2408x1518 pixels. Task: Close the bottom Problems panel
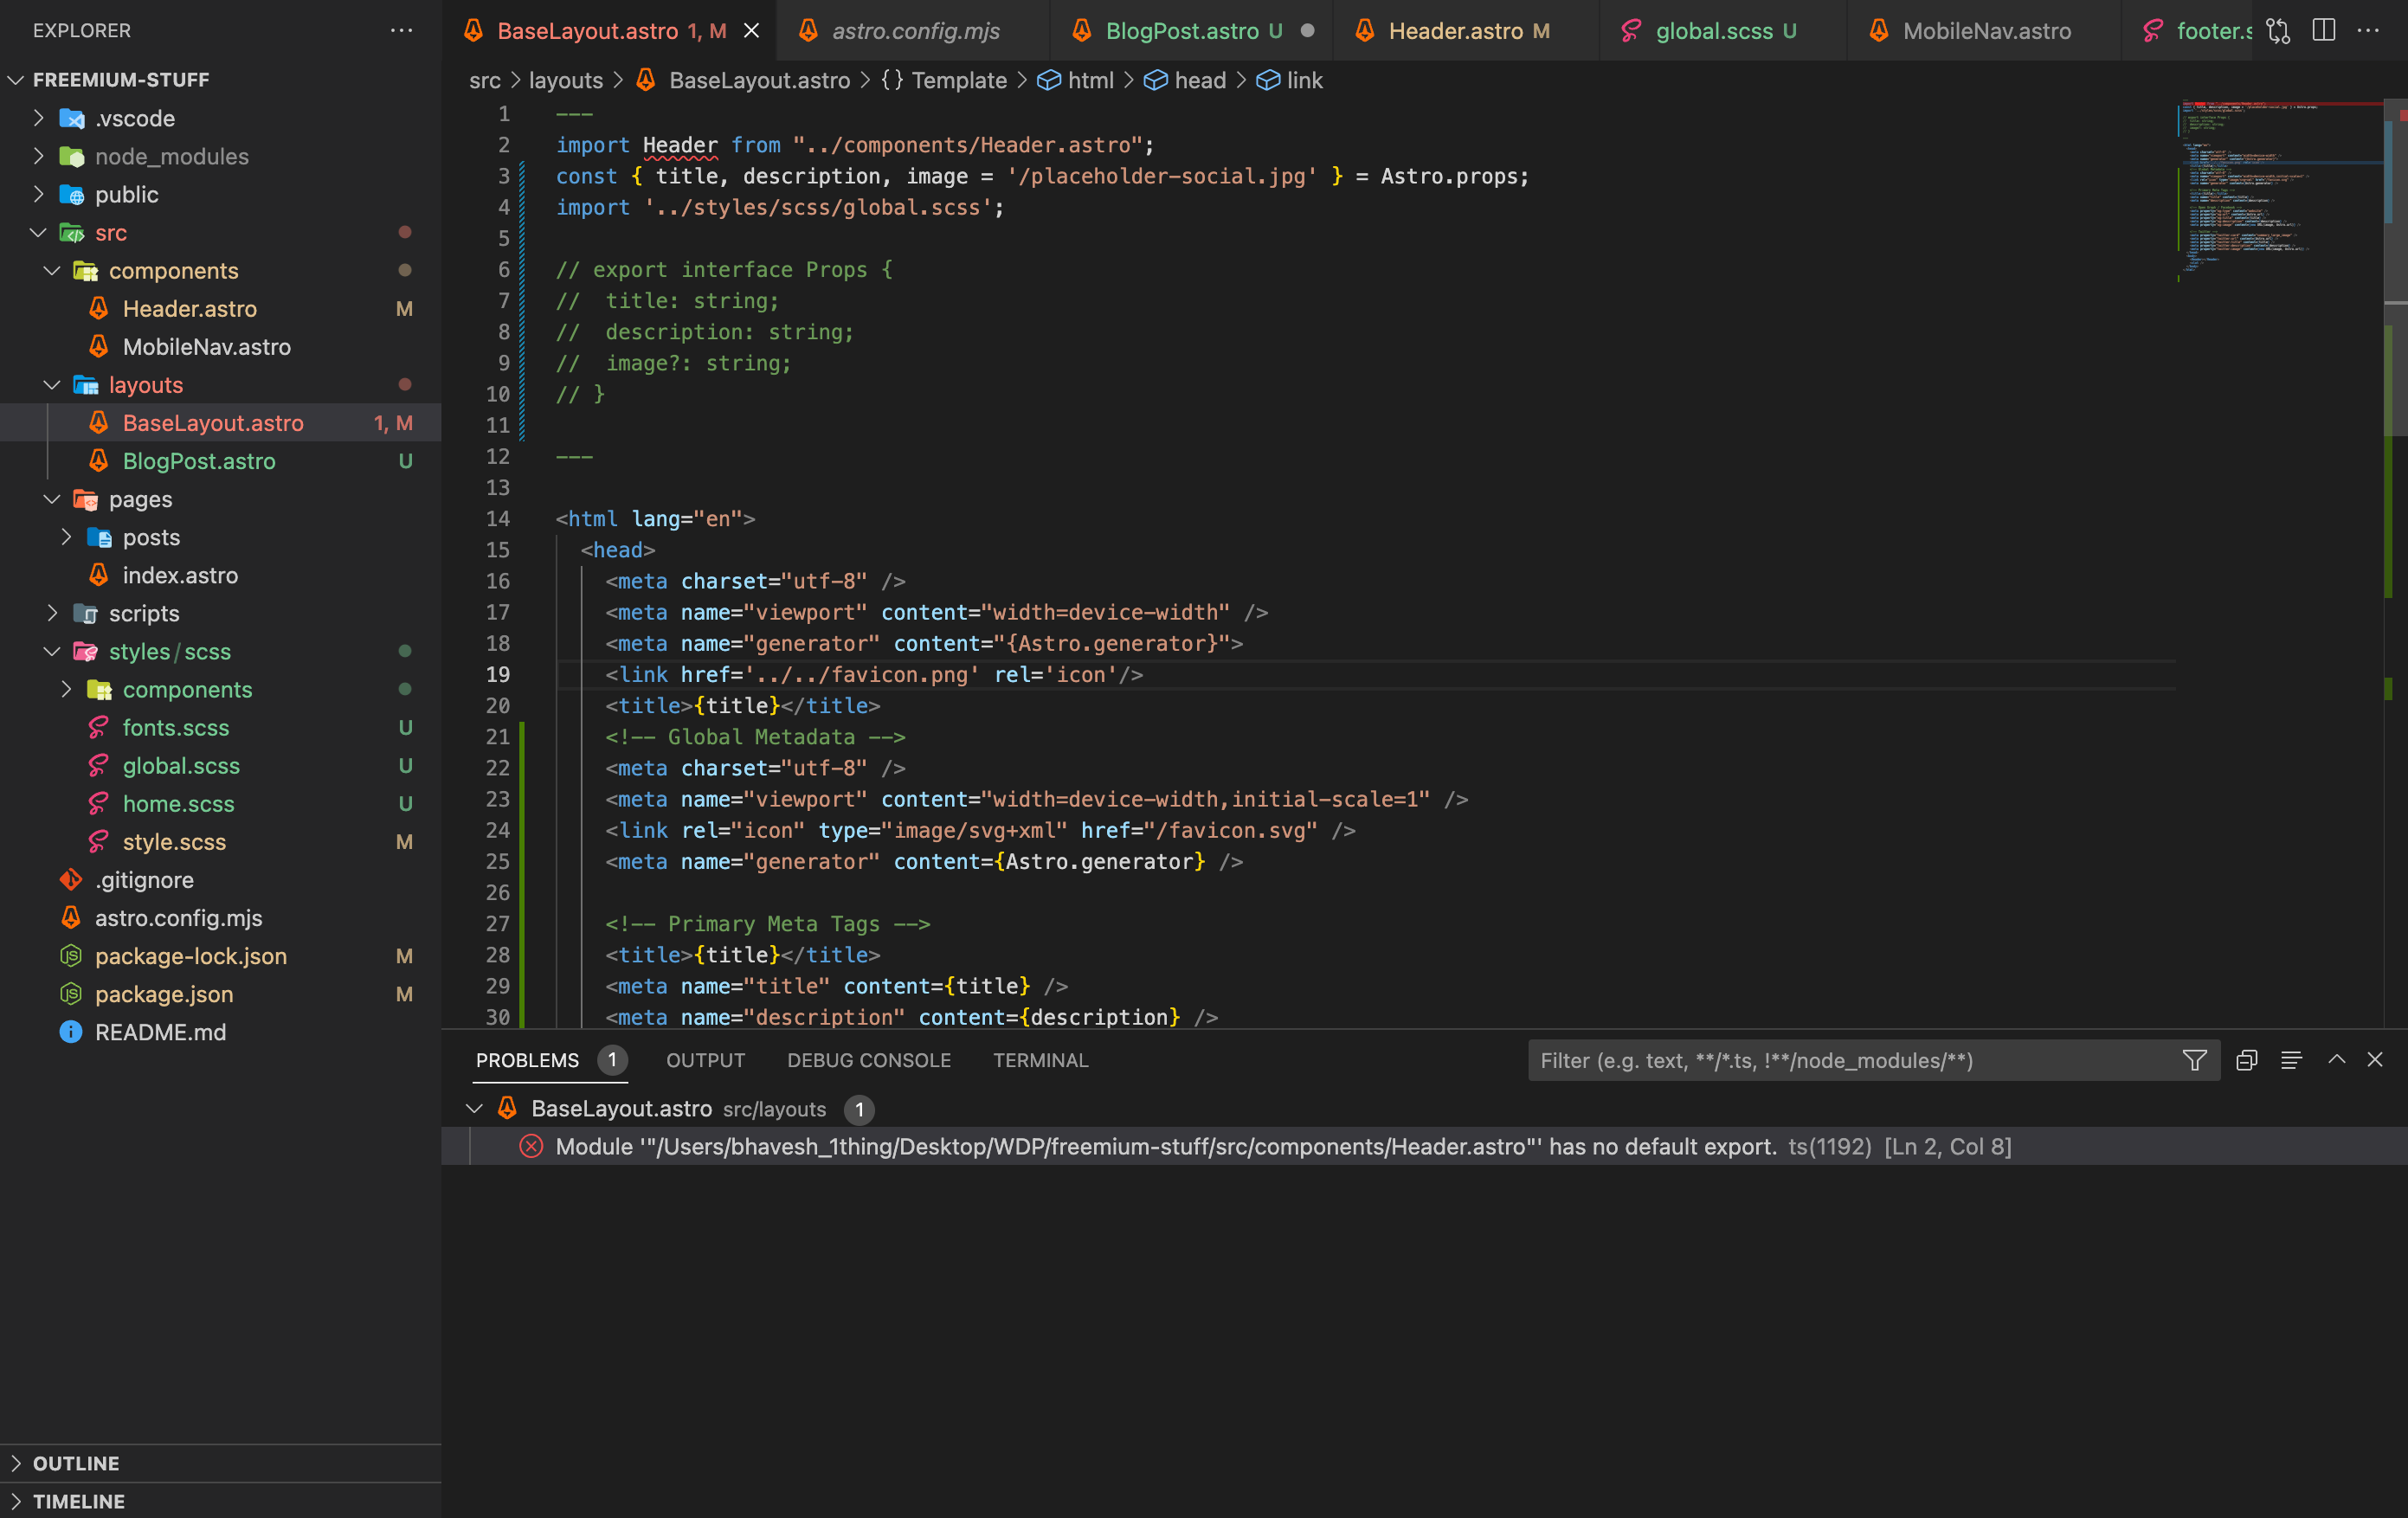2375,1060
